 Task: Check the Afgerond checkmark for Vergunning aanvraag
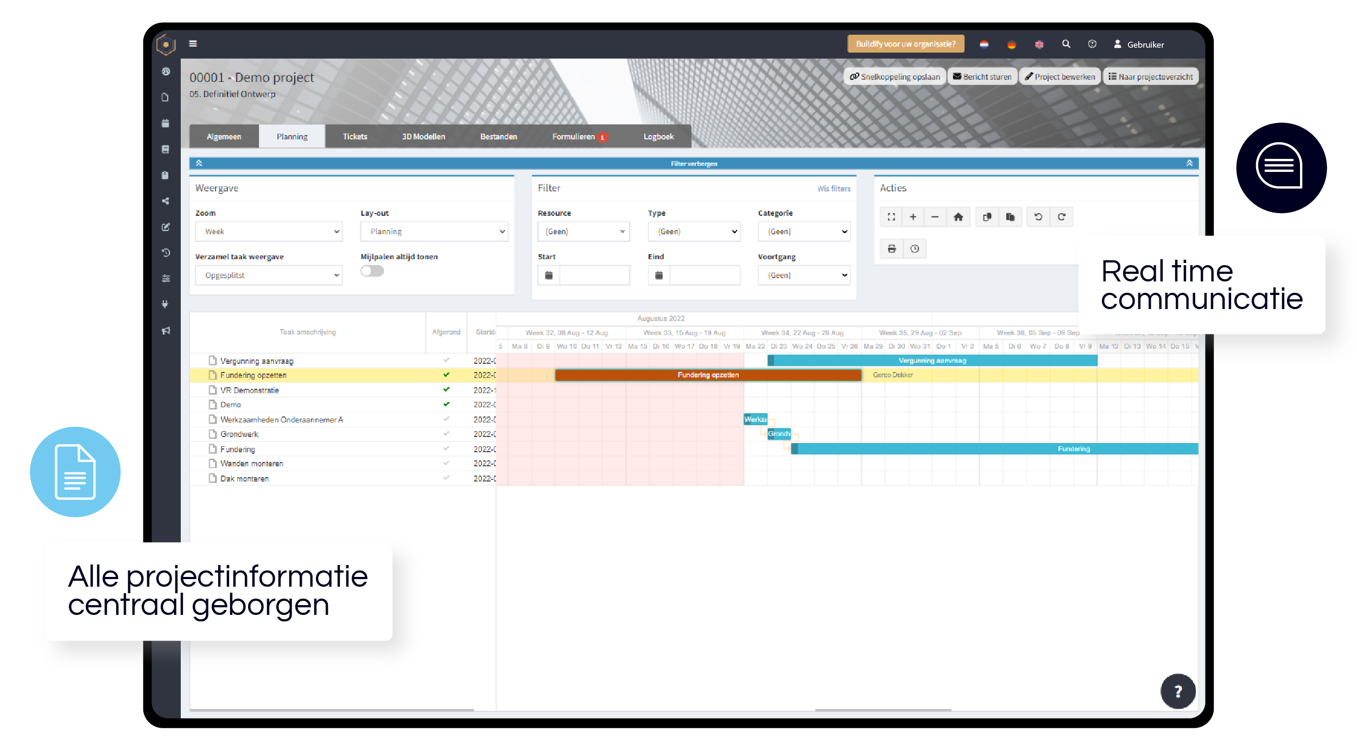(x=446, y=360)
